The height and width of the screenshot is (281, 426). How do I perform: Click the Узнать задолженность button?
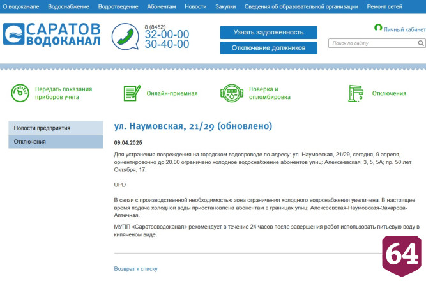[x=268, y=33]
